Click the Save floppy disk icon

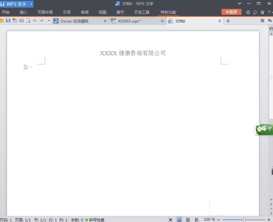coord(8,21)
